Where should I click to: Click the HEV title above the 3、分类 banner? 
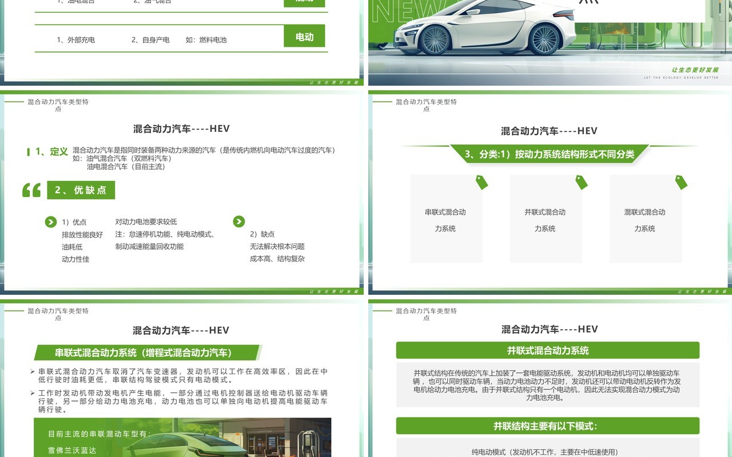(x=549, y=131)
